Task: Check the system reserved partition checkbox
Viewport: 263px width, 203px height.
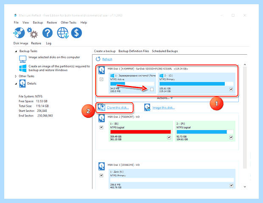Action: [152, 89]
